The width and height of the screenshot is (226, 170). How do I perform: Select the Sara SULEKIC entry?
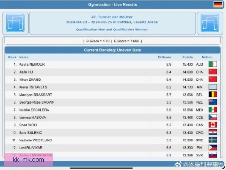point(31,133)
